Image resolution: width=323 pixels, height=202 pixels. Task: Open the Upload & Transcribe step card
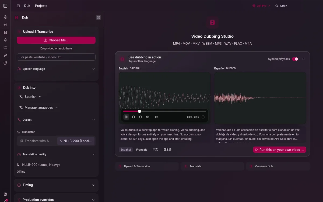[x=147, y=166]
